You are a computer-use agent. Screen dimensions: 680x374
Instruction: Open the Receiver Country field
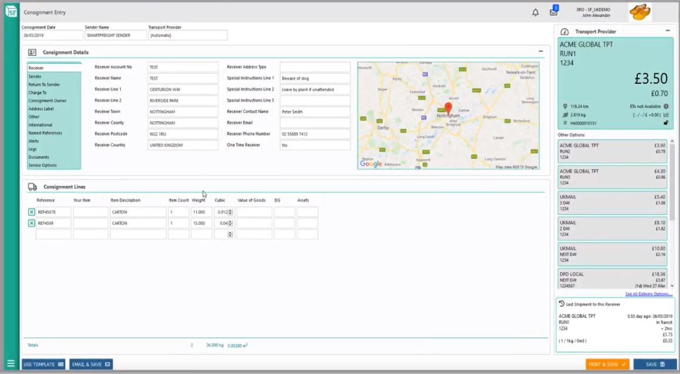tap(182, 145)
